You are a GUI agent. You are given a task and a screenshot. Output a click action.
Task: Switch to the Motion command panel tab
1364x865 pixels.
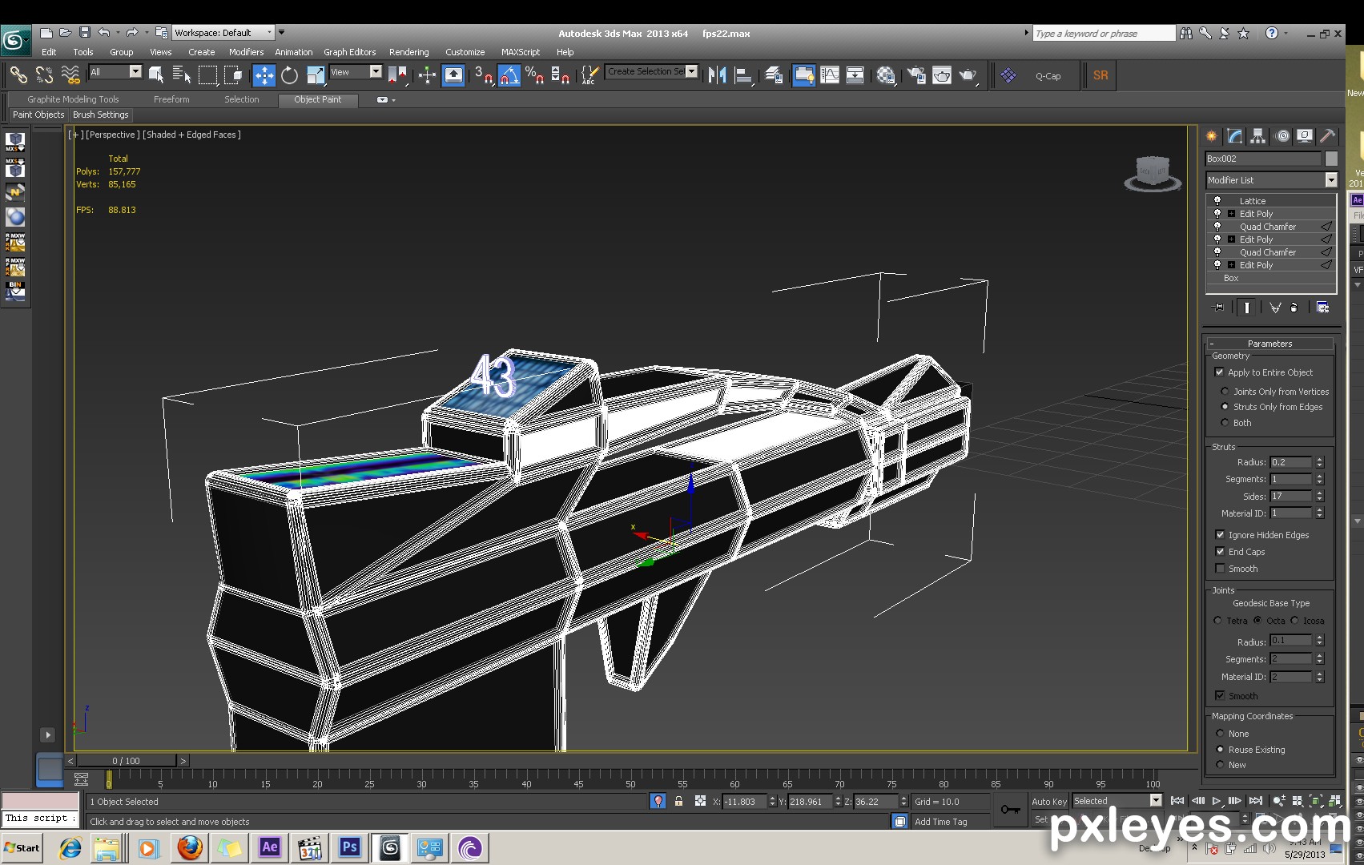click(1282, 136)
